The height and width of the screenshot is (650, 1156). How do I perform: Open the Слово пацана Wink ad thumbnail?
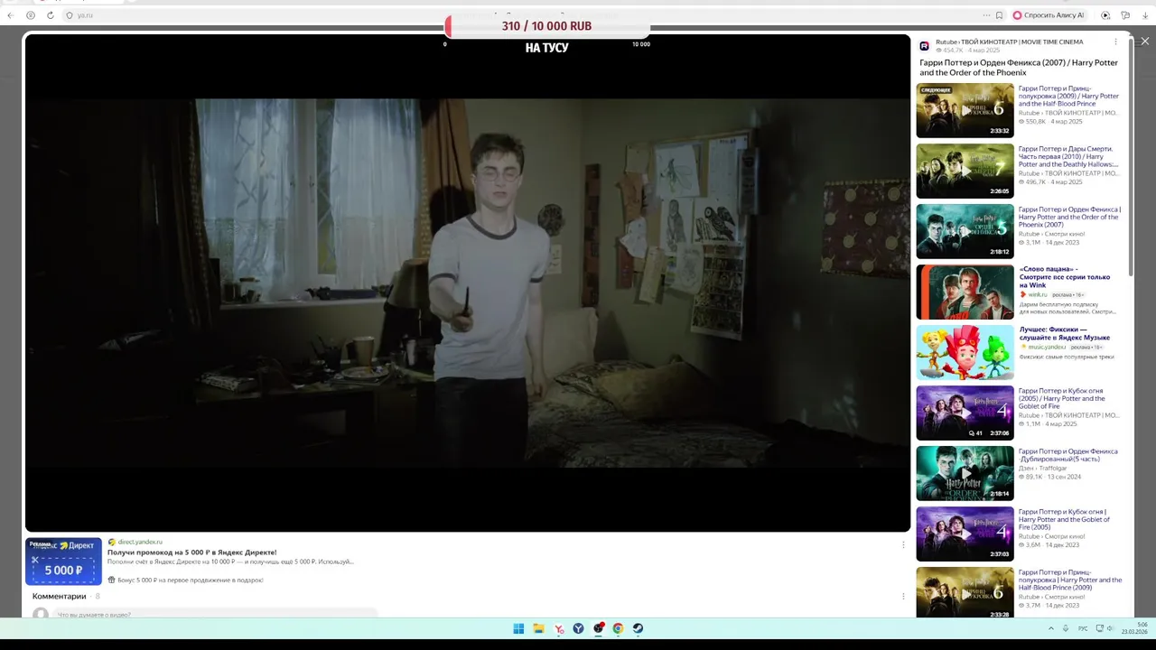coord(965,292)
